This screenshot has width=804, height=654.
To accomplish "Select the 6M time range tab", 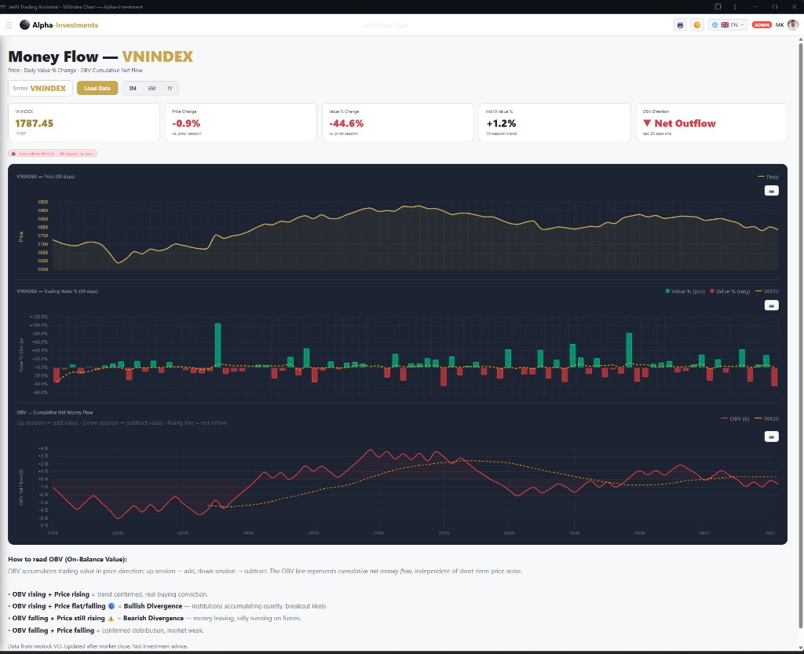I will click(x=152, y=88).
